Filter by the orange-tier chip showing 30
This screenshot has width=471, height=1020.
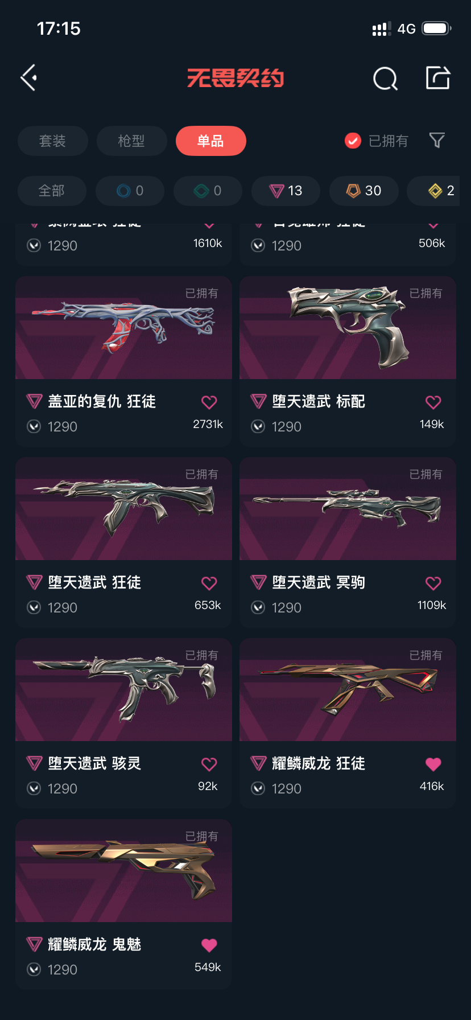(x=363, y=191)
